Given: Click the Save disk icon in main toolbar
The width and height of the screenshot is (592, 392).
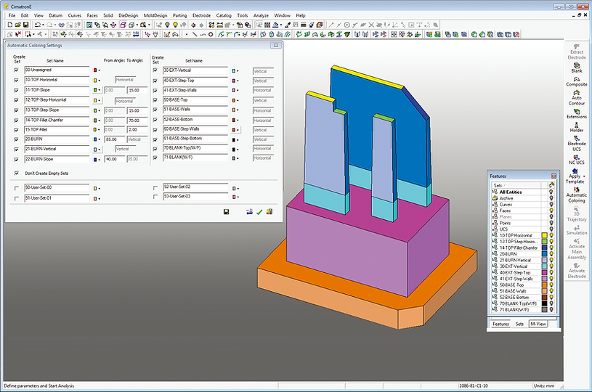Looking at the screenshot, I should pos(25,25).
